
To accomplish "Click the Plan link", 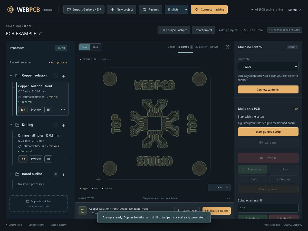I will 295,109.
